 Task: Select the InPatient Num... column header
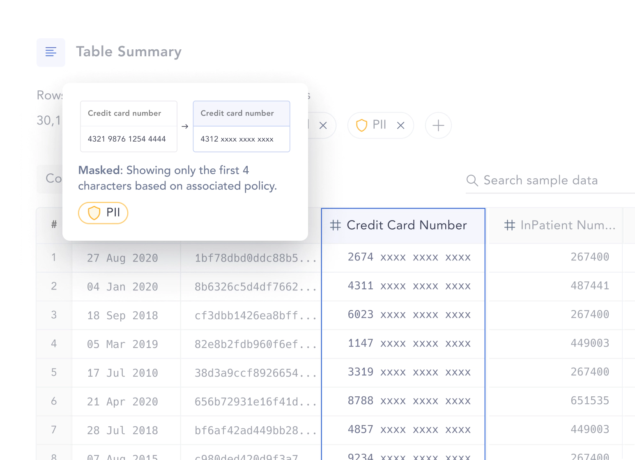tap(567, 225)
